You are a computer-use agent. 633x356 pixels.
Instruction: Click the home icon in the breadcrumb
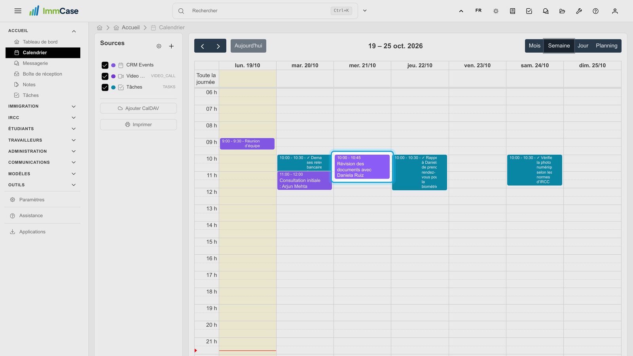(100, 28)
